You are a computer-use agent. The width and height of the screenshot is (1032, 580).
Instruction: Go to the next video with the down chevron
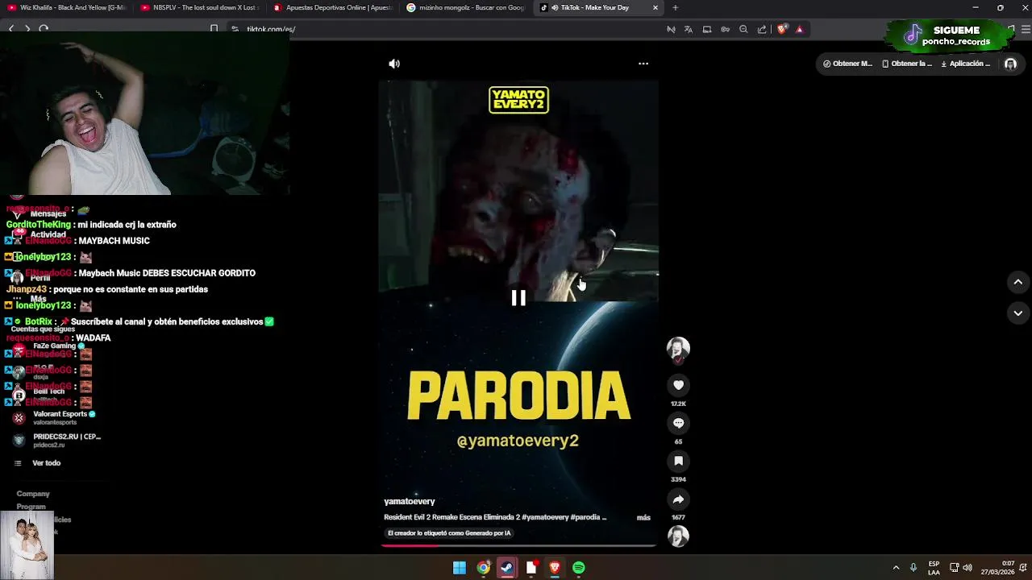pos(1017,313)
